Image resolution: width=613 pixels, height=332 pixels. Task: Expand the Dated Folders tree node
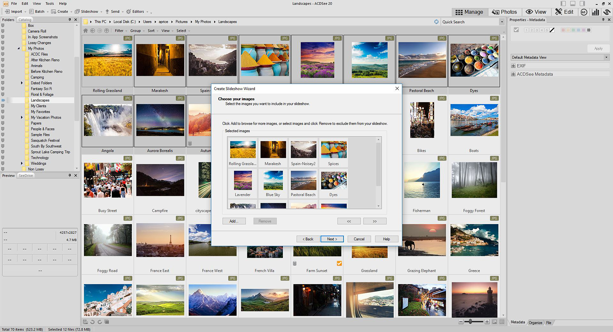22,83
